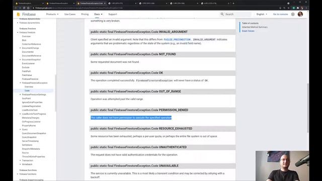
Task: Expand the Query tree node
Action: pyautogui.click(x=20, y=130)
